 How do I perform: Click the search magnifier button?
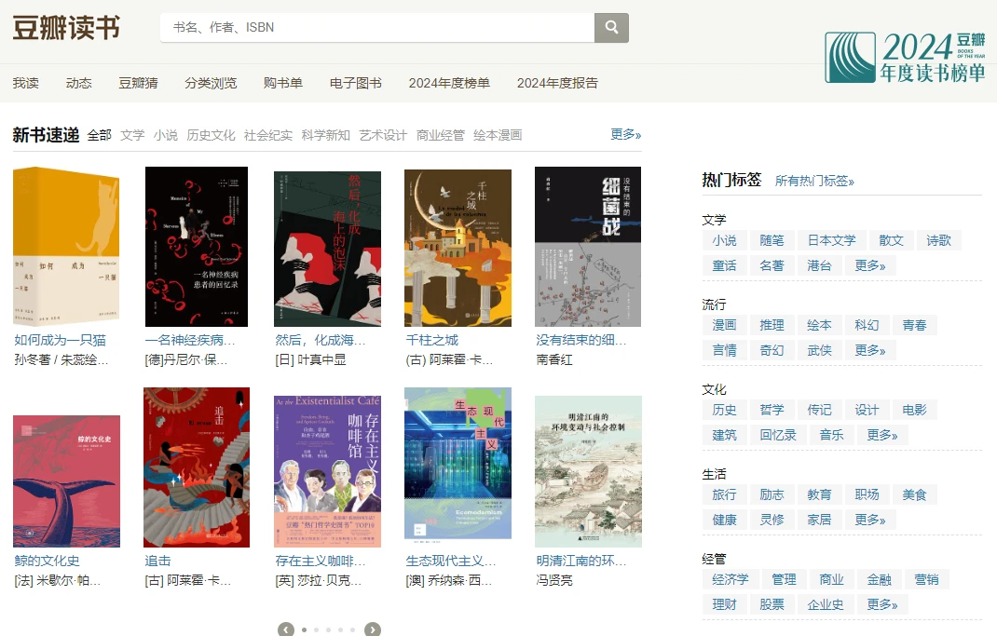(611, 28)
